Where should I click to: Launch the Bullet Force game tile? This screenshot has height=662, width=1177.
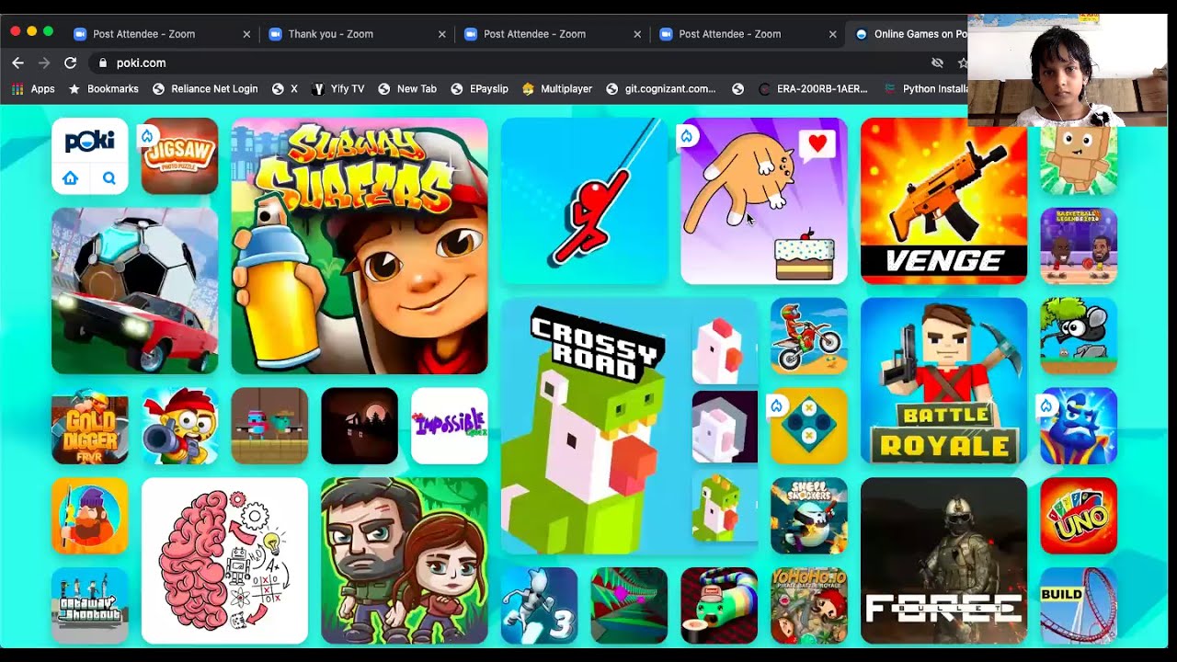pyautogui.click(x=943, y=561)
